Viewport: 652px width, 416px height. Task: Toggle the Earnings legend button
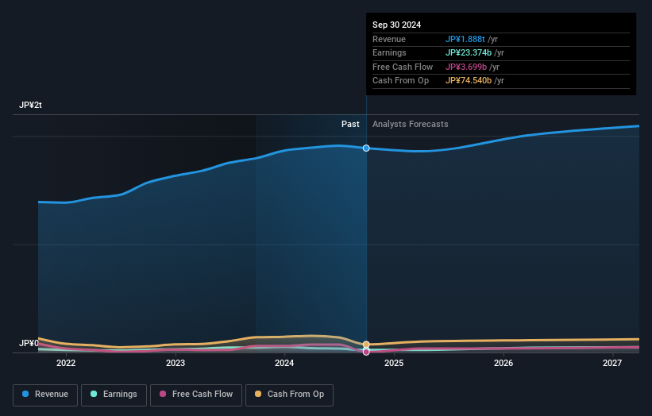[x=114, y=395]
